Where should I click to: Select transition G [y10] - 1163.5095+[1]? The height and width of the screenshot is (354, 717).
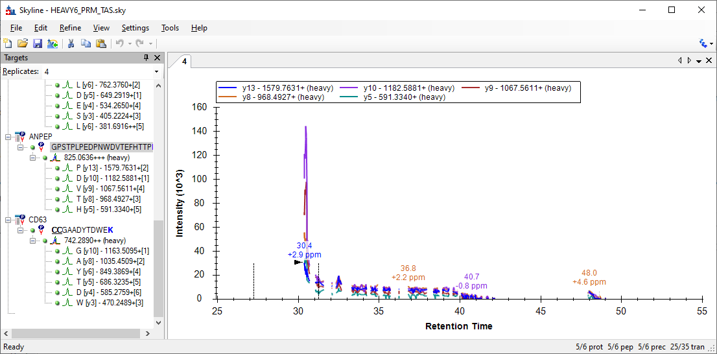[x=112, y=251]
